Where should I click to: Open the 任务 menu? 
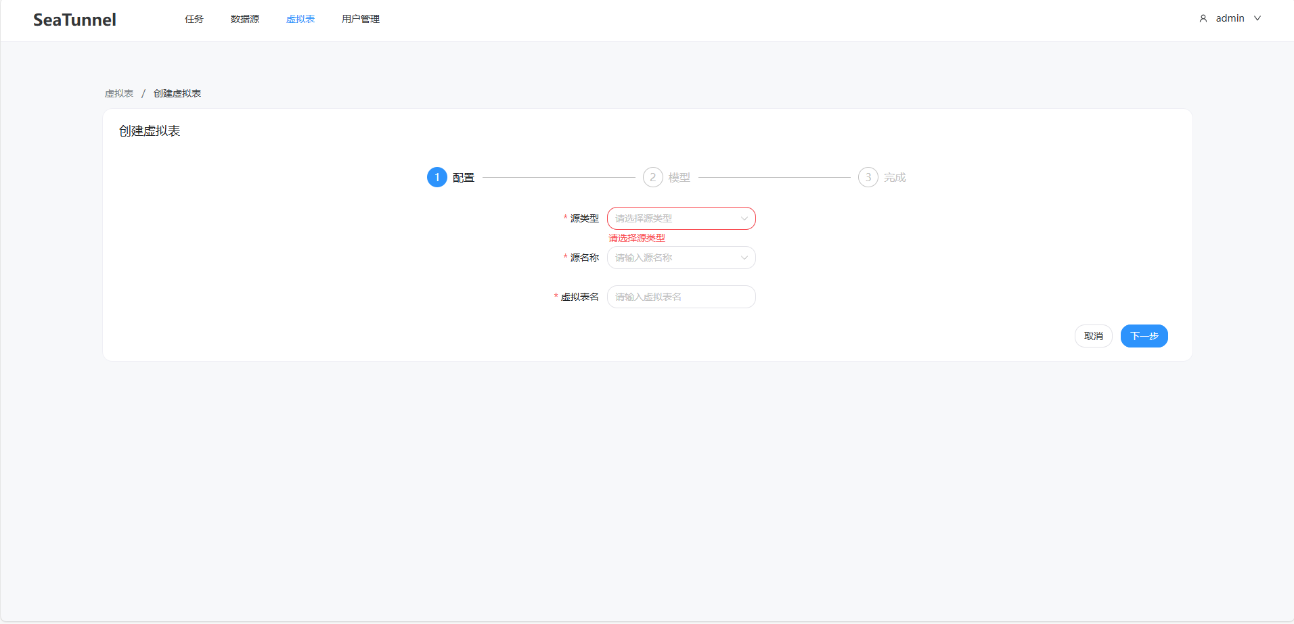[x=194, y=19]
